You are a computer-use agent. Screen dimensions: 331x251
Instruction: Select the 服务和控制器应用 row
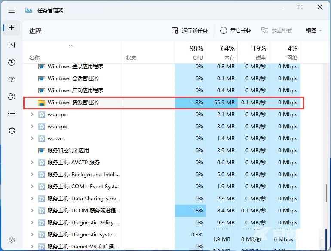coord(162,151)
